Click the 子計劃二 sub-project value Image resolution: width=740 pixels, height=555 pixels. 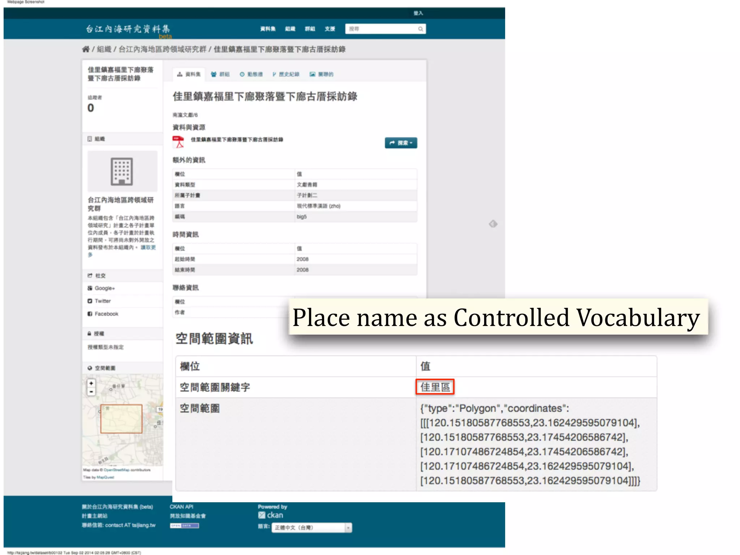307,195
